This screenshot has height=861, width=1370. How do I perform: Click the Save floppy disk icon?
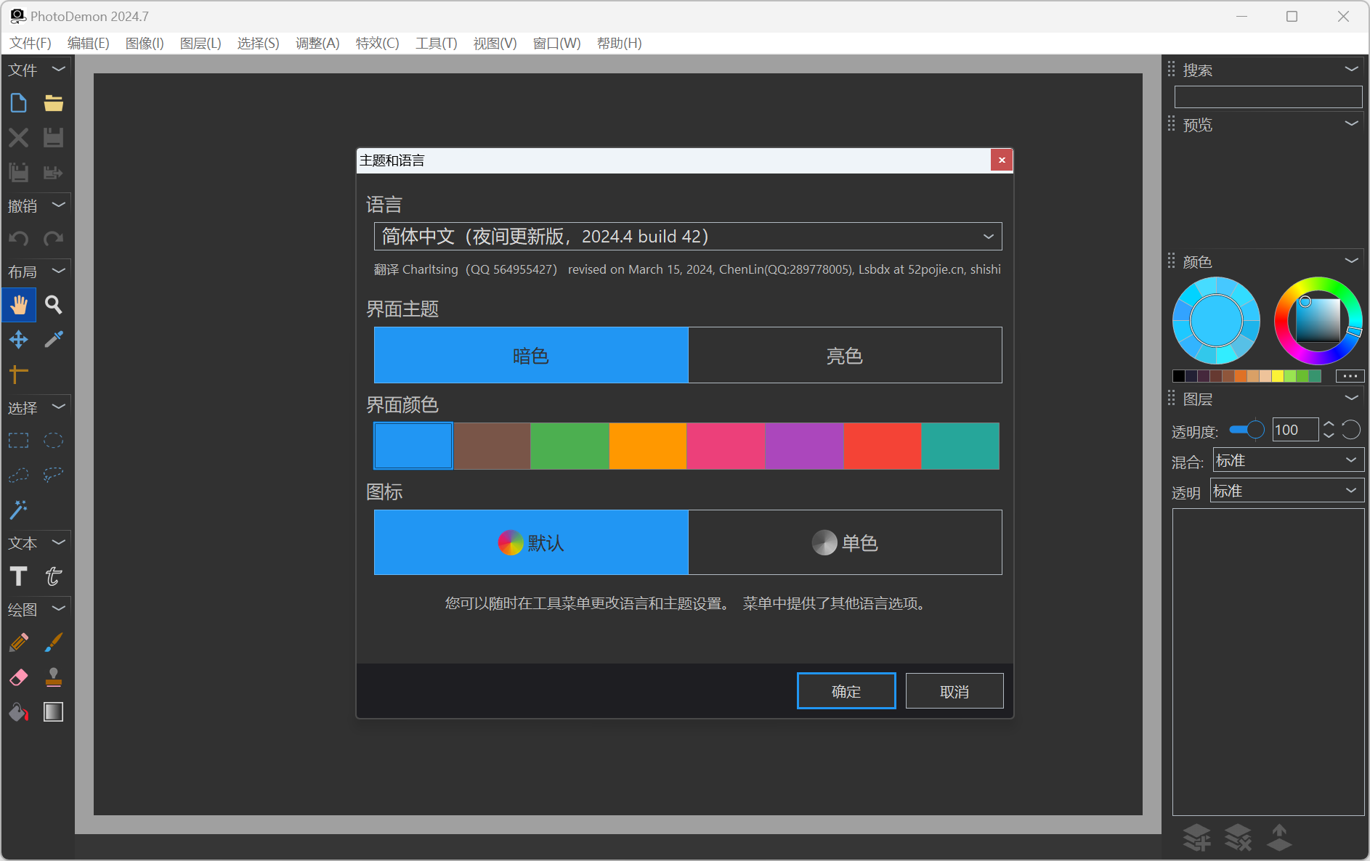click(53, 137)
